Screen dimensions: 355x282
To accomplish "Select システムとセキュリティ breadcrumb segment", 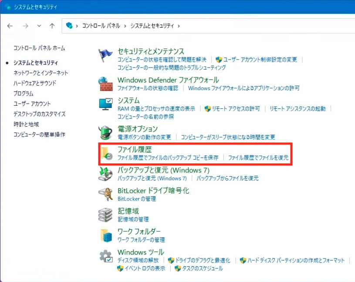I will tap(152, 26).
